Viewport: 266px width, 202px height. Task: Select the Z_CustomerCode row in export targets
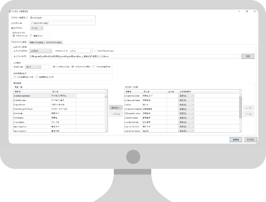click(181, 96)
